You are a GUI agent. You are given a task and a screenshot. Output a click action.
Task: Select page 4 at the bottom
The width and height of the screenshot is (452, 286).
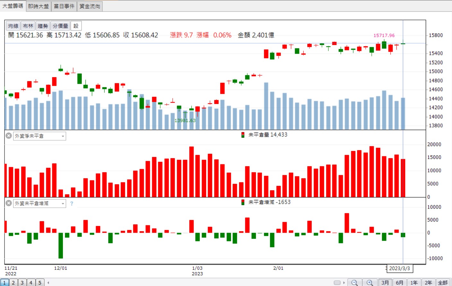[x=31, y=282]
